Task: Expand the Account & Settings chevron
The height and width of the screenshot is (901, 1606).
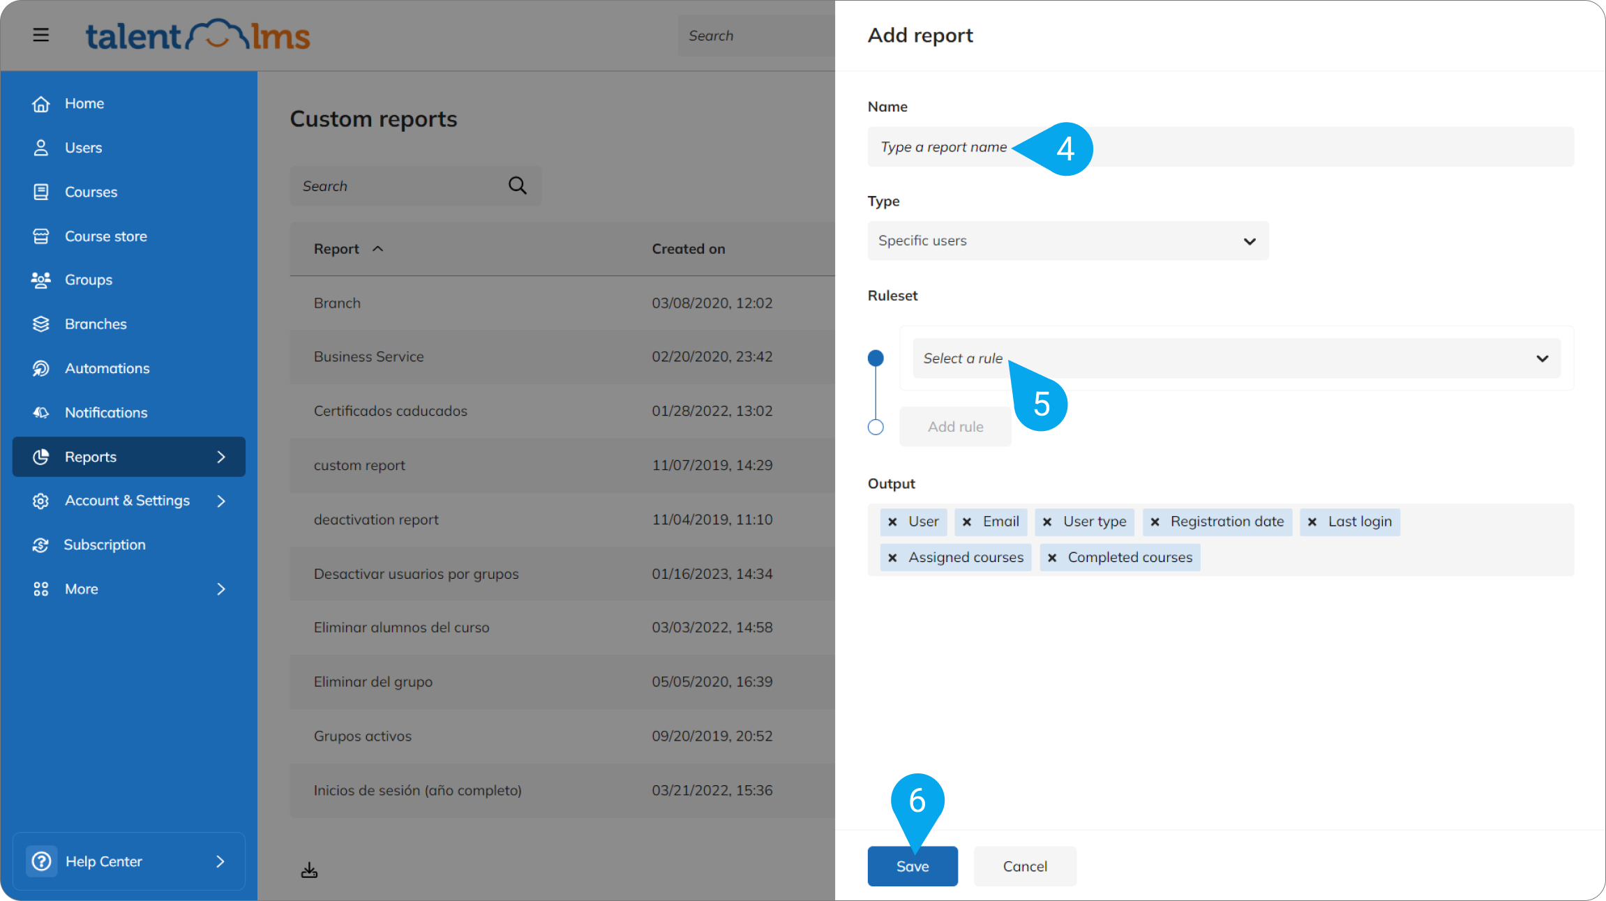Action: click(x=221, y=501)
